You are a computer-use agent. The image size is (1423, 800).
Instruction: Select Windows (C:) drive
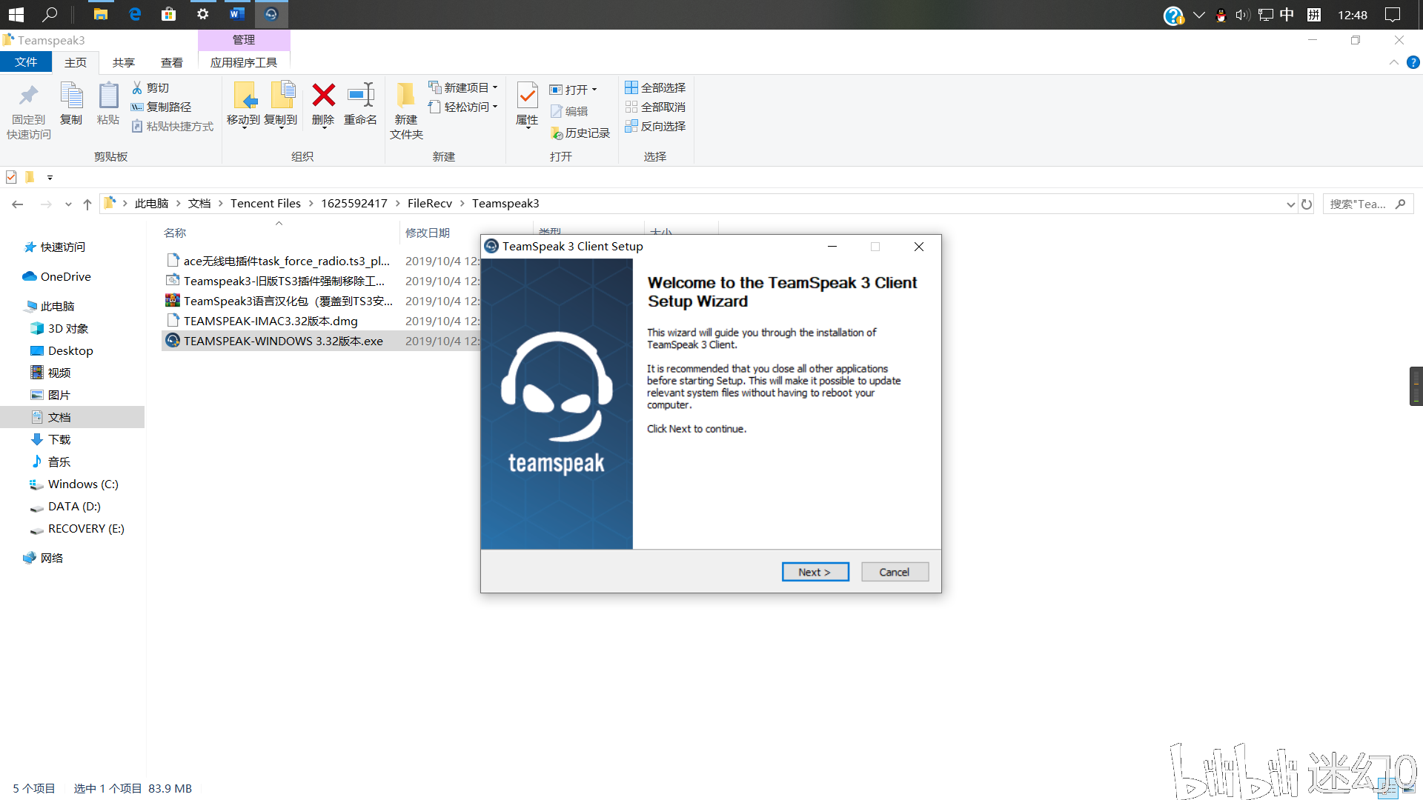(x=83, y=484)
